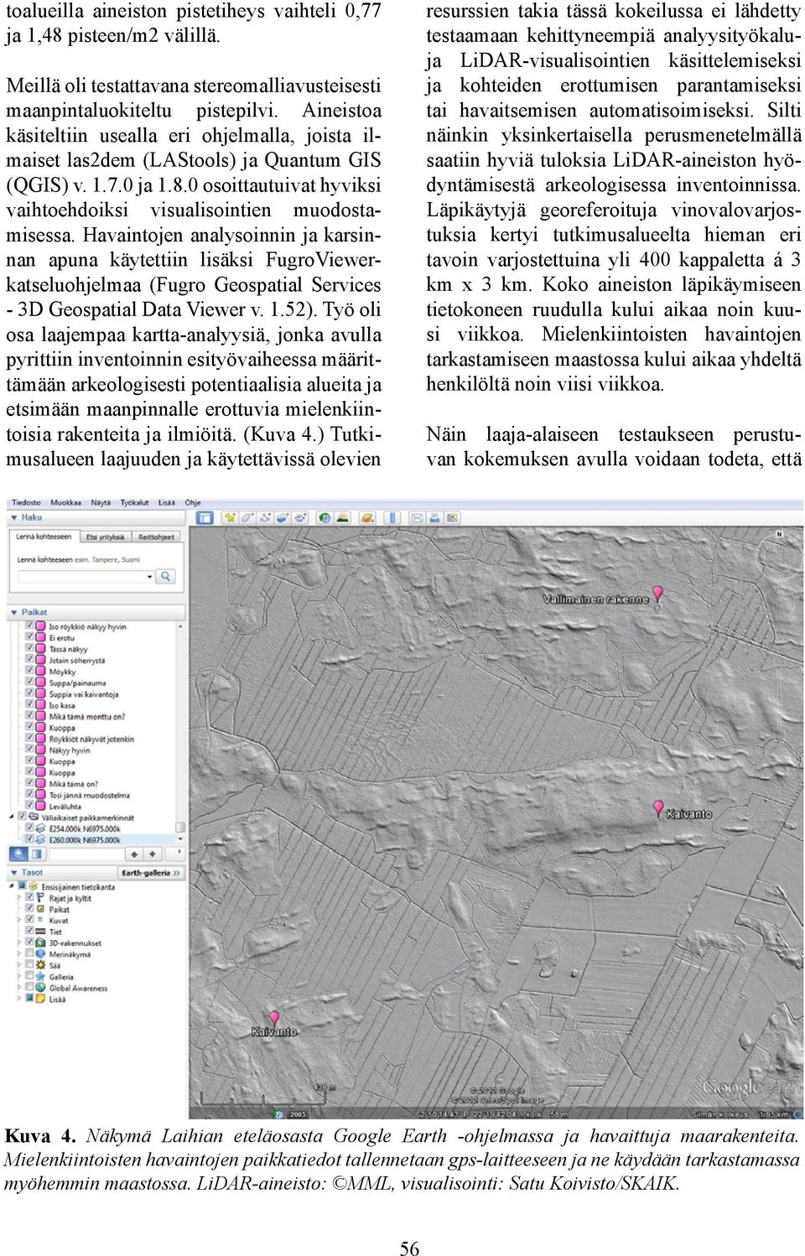The height and width of the screenshot is (1256, 805).
Task: Click the Paikat scrollbar down arrow
Action: point(180,838)
